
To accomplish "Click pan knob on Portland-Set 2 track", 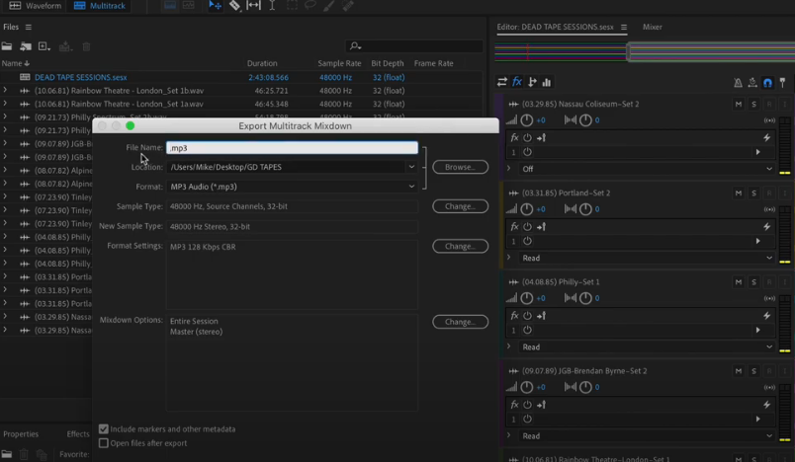I will 585,209.
